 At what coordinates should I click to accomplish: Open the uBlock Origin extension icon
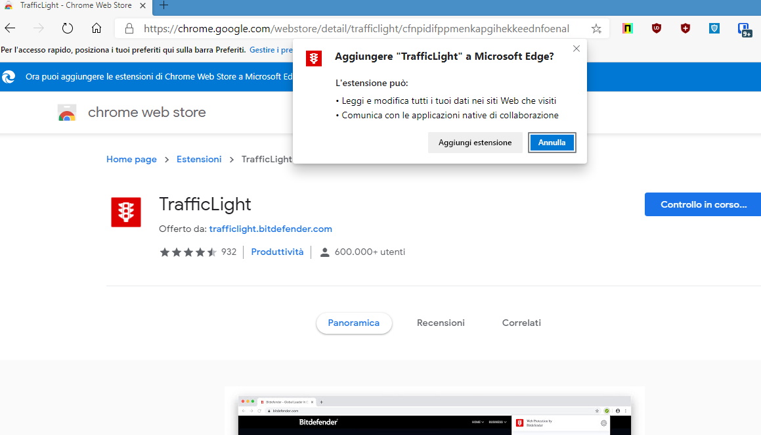click(x=657, y=29)
